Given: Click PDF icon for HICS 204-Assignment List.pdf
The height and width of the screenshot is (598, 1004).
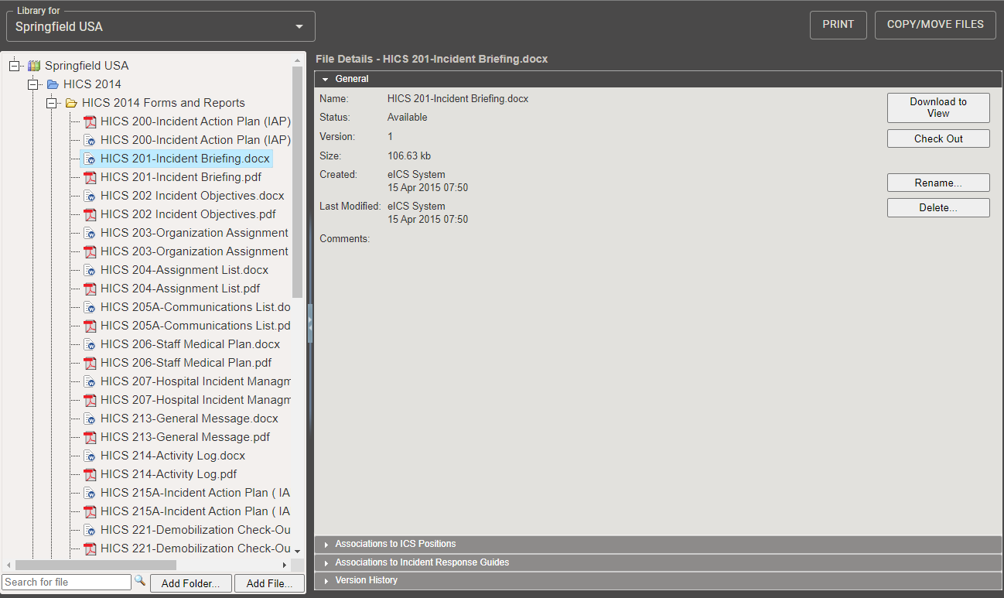Looking at the screenshot, I should pyautogui.click(x=90, y=289).
